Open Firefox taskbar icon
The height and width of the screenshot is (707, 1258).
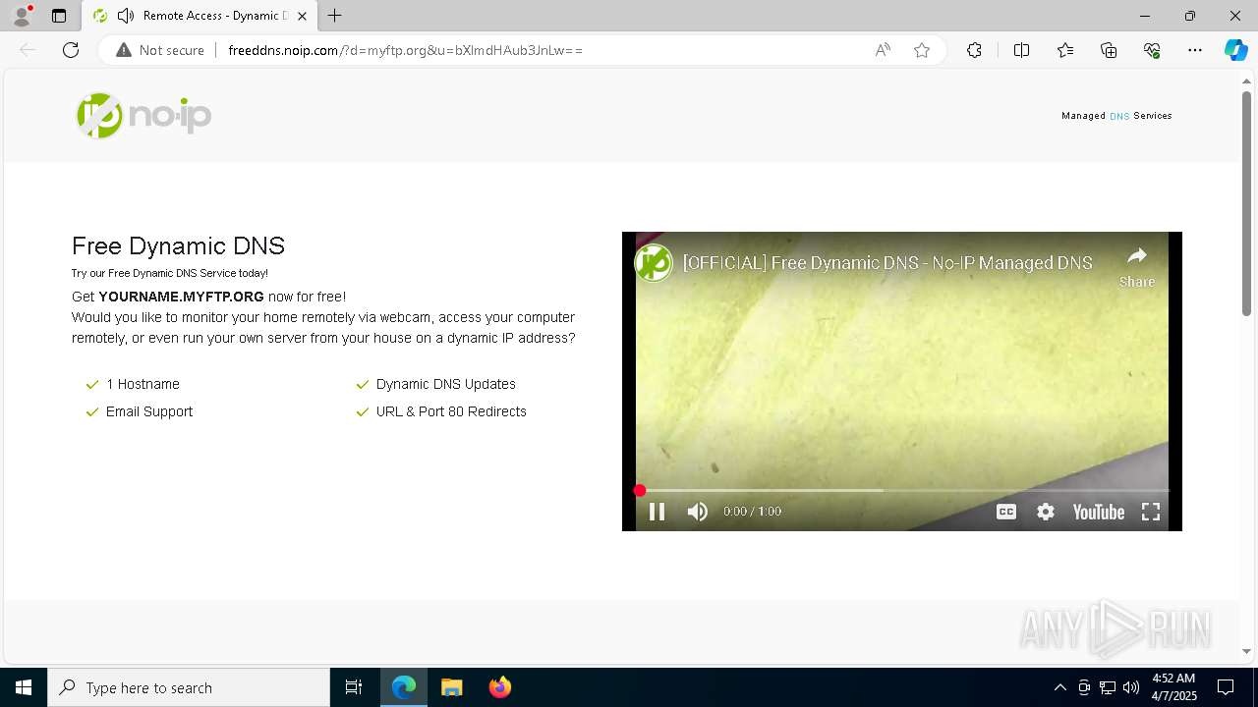click(499, 687)
